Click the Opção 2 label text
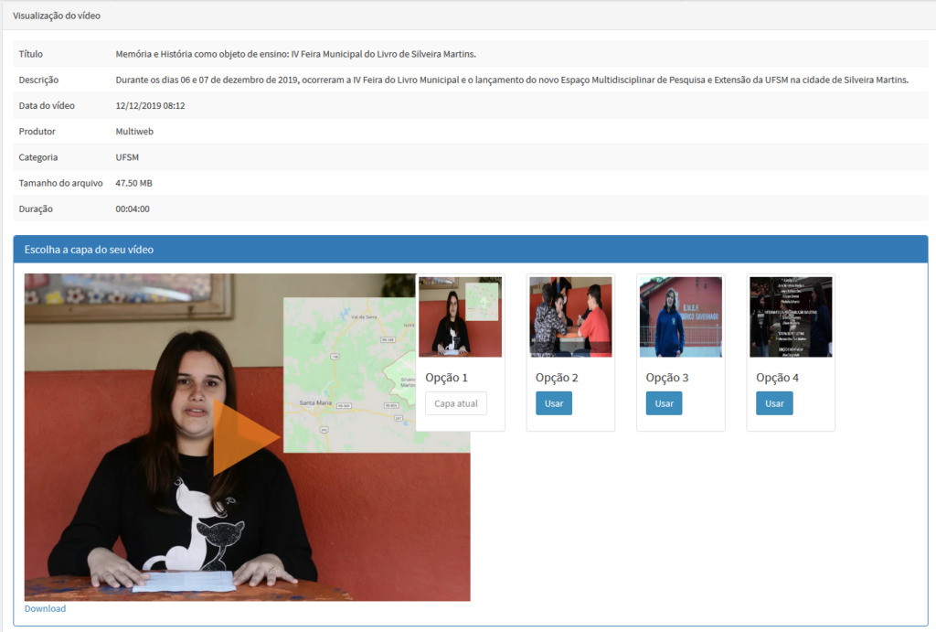 [x=557, y=378]
